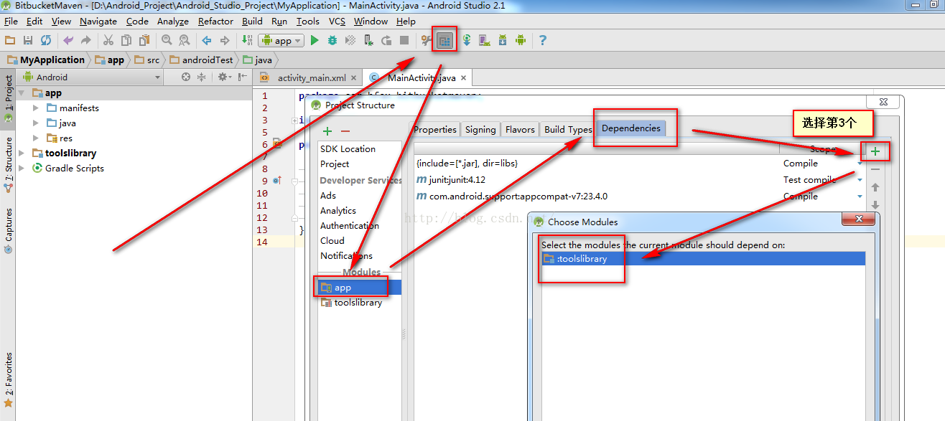This screenshot has width=945, height=421.
Task: Synchronize project with refresh icon
Action: [46, 40]
